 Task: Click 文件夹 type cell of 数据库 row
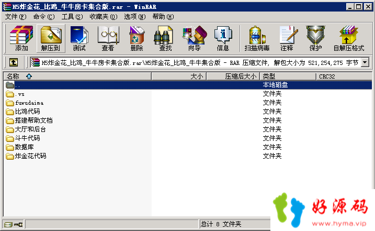(272, 147)
